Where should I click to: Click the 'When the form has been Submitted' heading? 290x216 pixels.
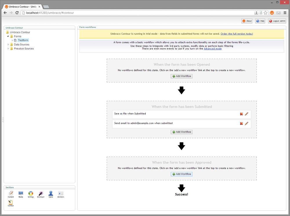point(182,107)
